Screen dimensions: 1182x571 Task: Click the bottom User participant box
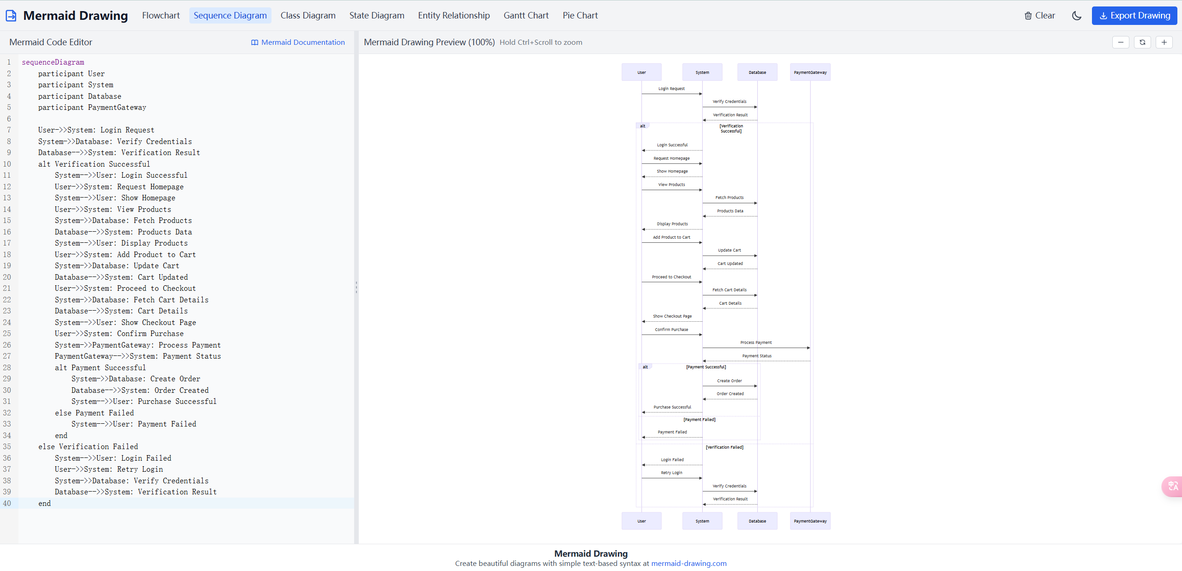tap(641, 521)
